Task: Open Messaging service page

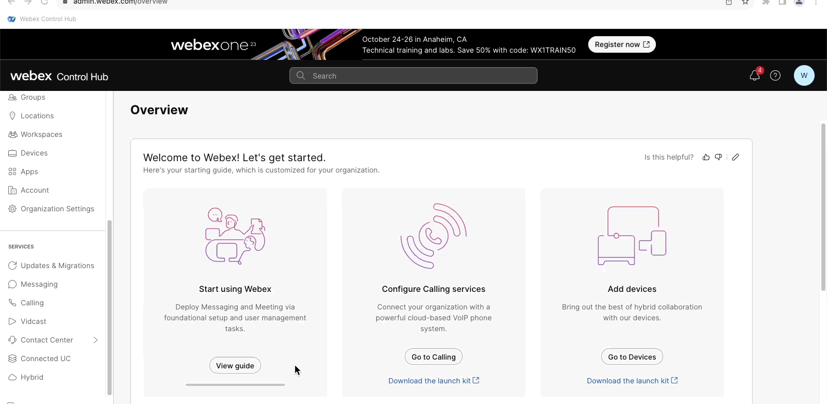Action: [x=39, y=284]
